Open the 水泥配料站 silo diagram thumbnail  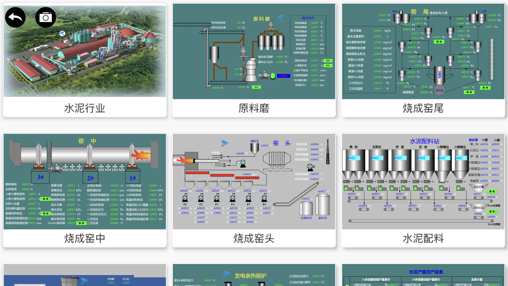pos(423,182)
